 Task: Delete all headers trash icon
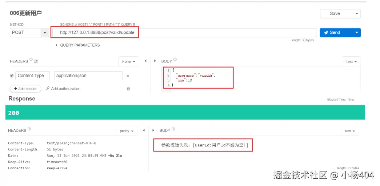click(x=128, y=89)
